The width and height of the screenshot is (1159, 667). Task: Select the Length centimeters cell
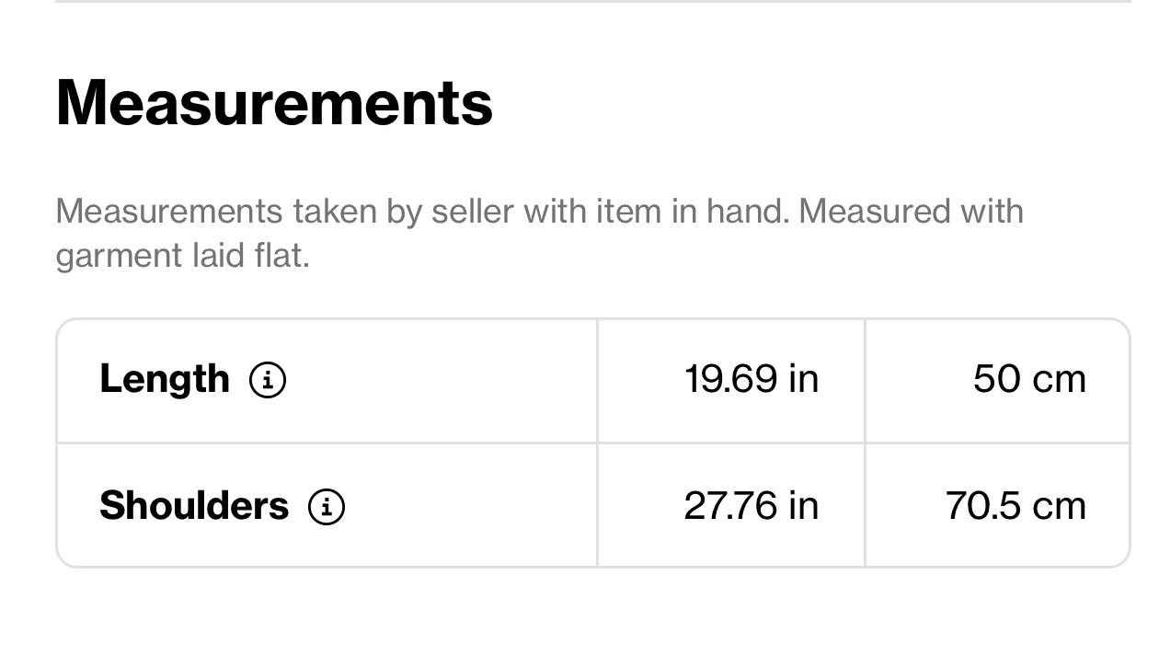click(997, 380)
